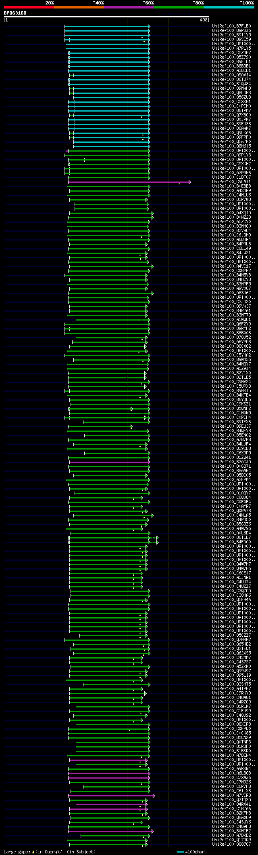Screen dimensions: 258x855
Task: Select hit label UniRef100_Q5CZZ7
Action: coord(231,635)
